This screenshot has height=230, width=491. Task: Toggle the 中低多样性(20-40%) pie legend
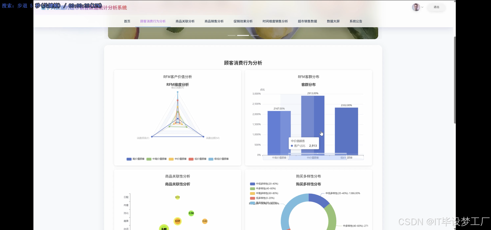tap(264, 184)
